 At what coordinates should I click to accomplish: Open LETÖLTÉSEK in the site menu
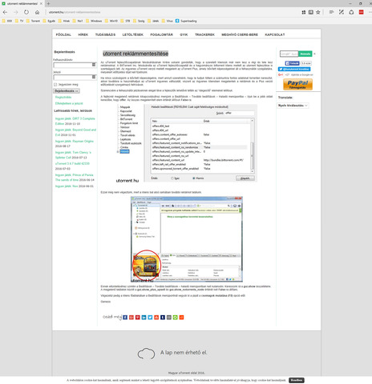tap(133, 34)
